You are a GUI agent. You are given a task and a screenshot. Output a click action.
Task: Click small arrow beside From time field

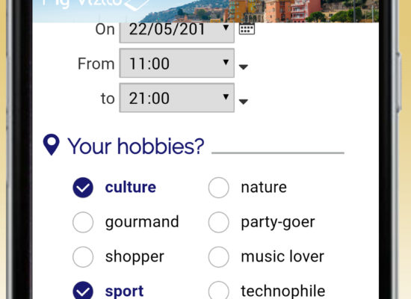coord(244,67)
